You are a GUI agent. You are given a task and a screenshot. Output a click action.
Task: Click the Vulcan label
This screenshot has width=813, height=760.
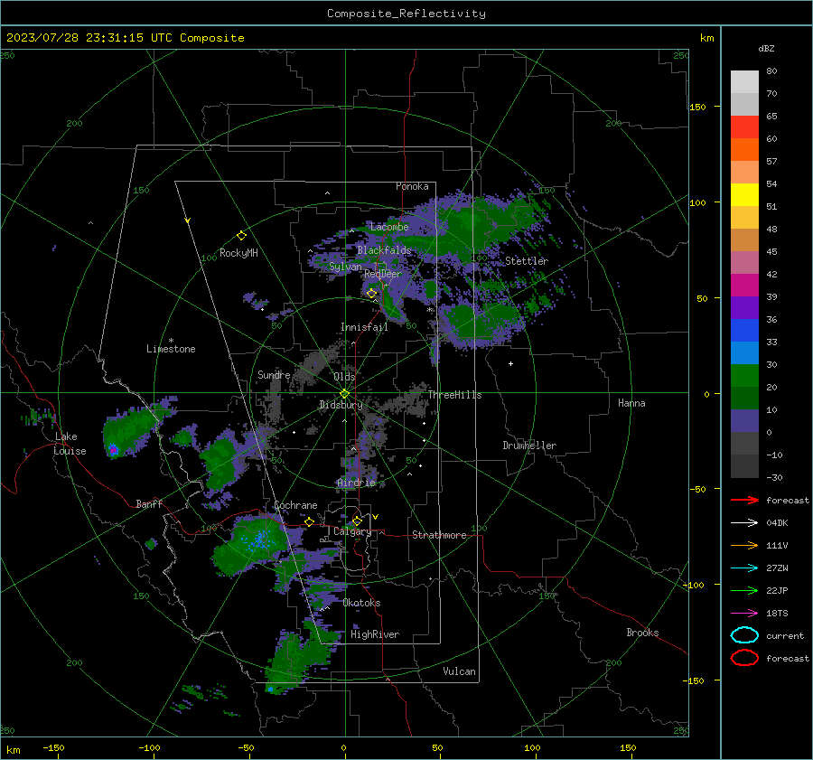point(460,671)
